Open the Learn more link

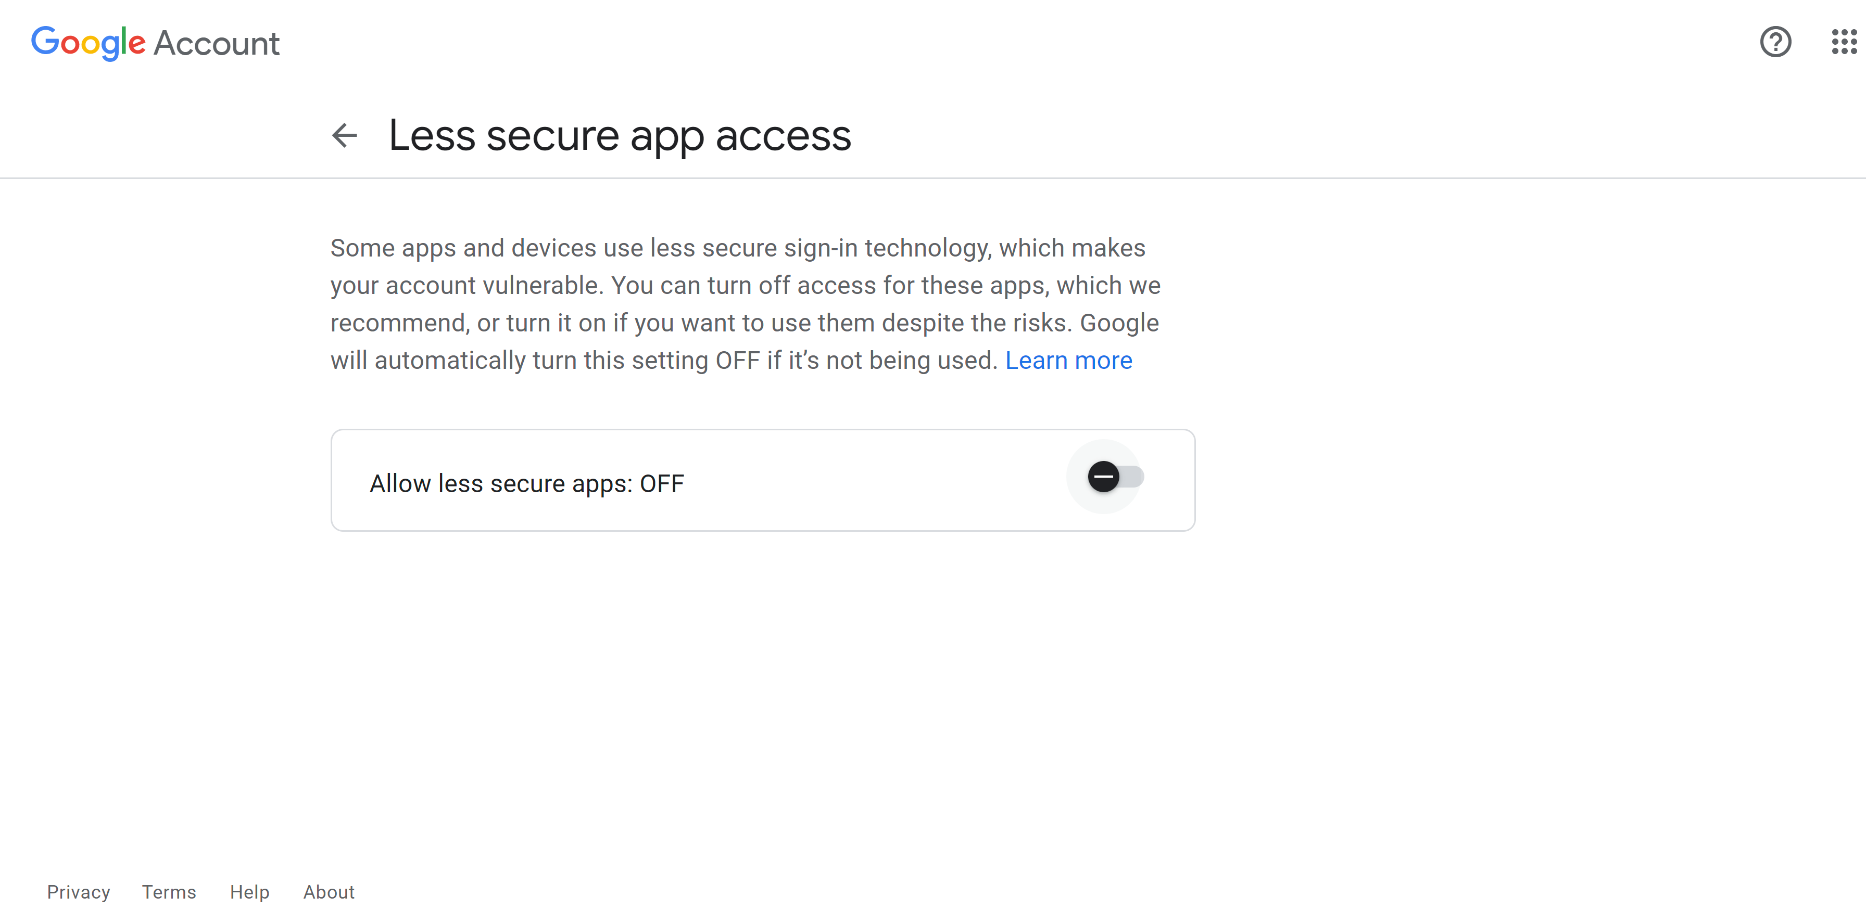pyautogui.click(x=1068, y=361)
